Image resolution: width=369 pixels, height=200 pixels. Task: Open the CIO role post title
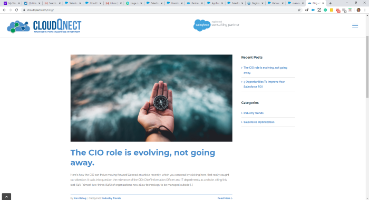coord(143,157)
